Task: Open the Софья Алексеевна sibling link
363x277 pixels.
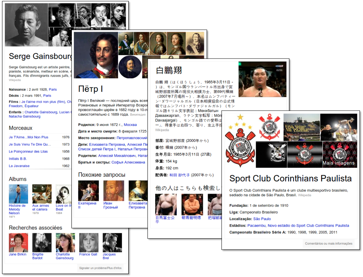Action: coord(128,162)
